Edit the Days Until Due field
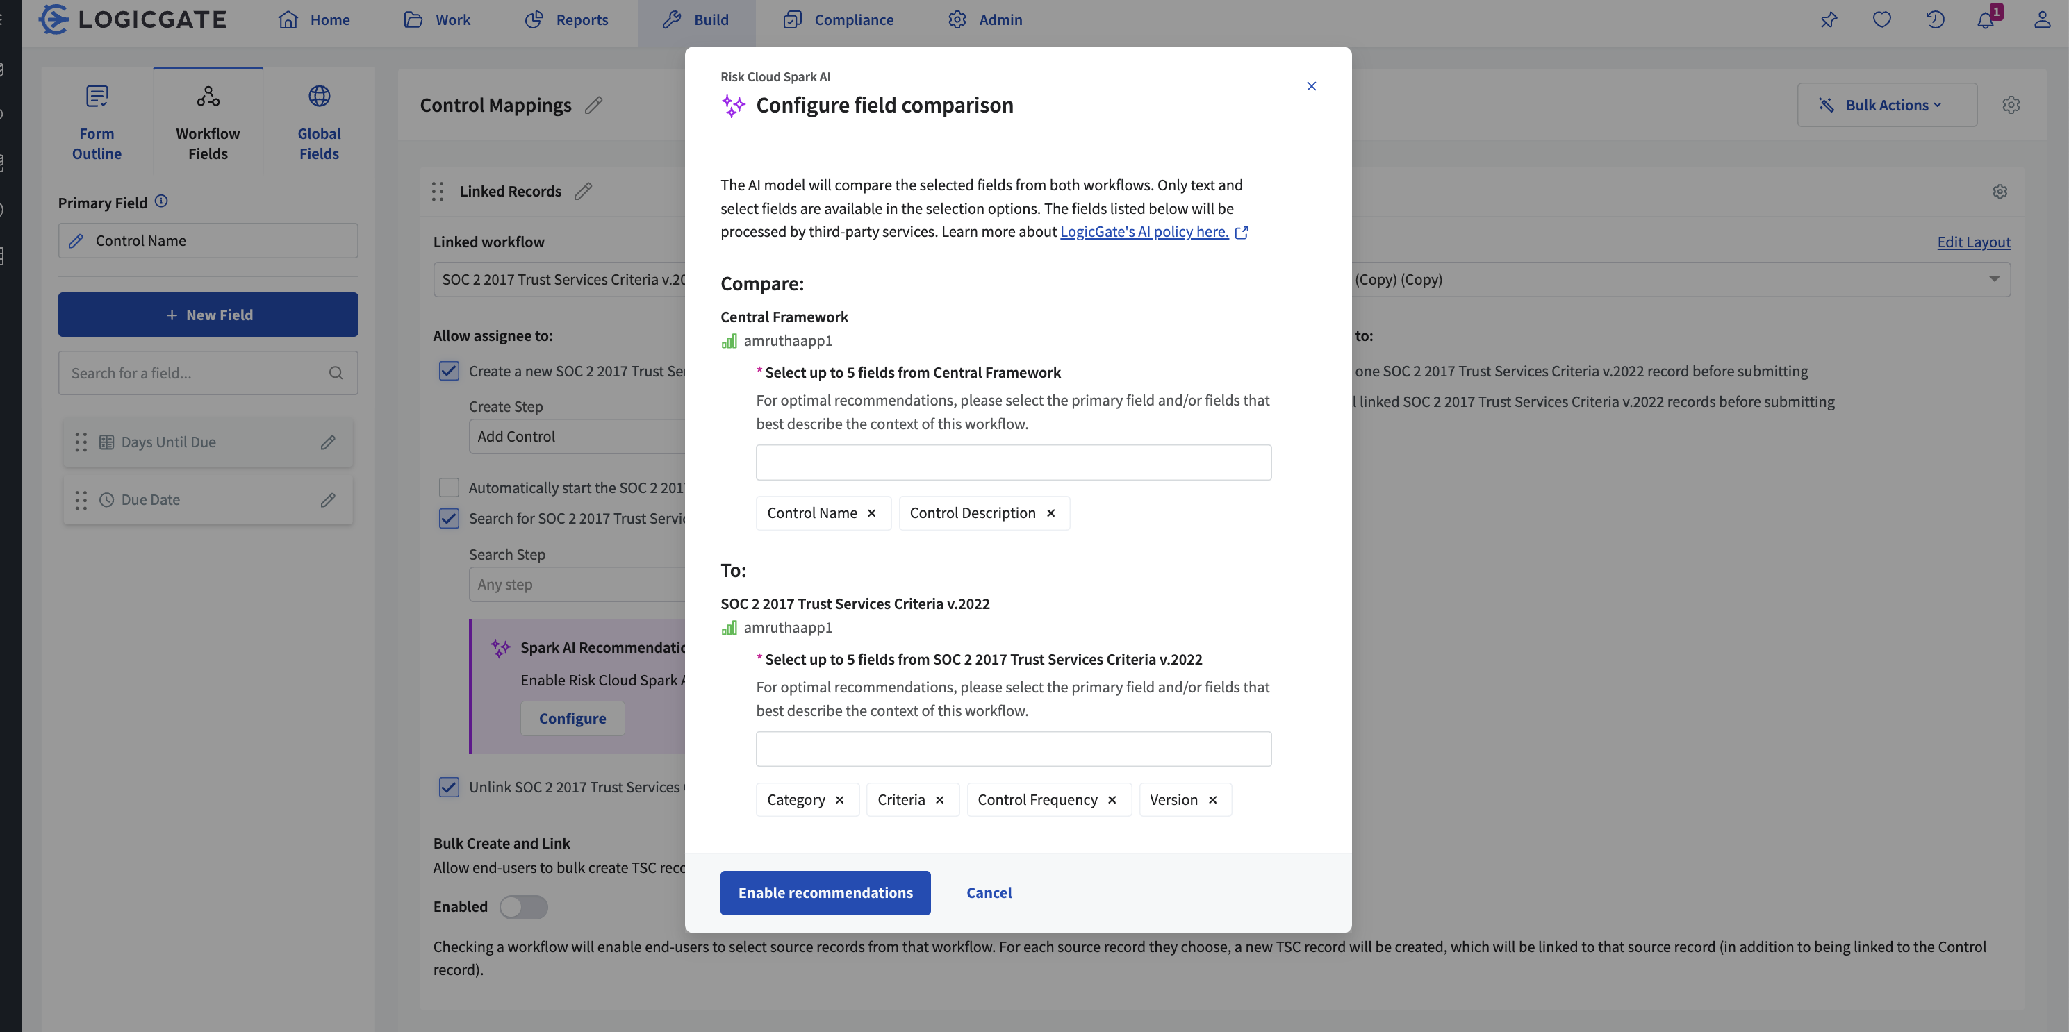Screen dimensions: 2069x1032 pos(328,442)
